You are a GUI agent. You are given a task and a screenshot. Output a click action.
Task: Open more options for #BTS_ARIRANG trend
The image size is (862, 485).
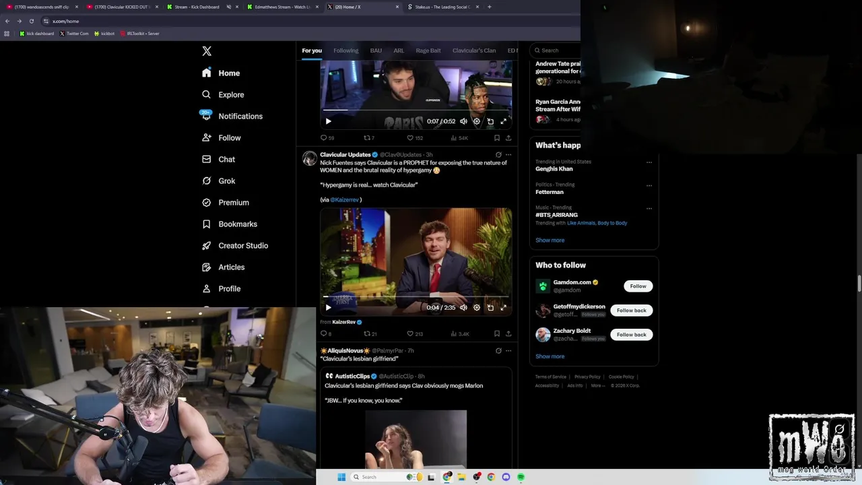click(649, 208)
